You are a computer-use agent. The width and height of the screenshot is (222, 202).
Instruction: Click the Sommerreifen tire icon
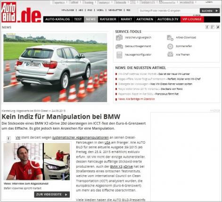[x=170, y=47]
